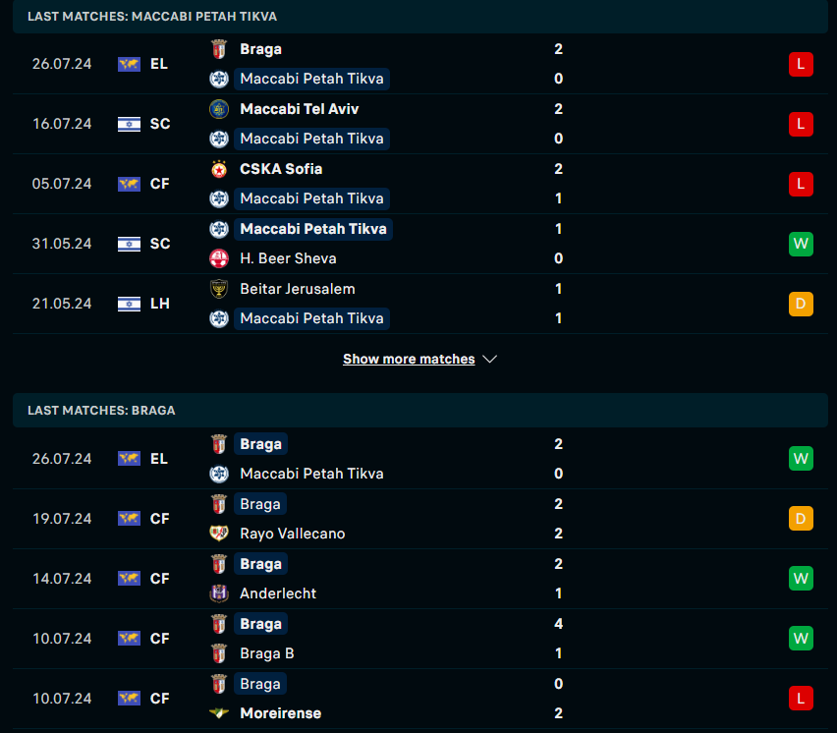Open H. Beer Sheva team name
The image size is (837, 733).
coord(288,258)
